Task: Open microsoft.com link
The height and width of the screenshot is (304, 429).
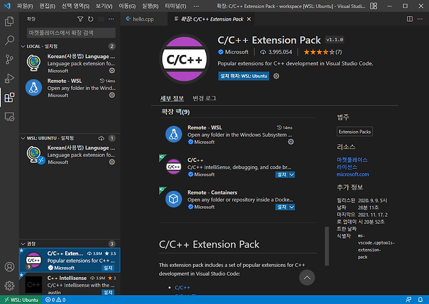Action: 353,175
